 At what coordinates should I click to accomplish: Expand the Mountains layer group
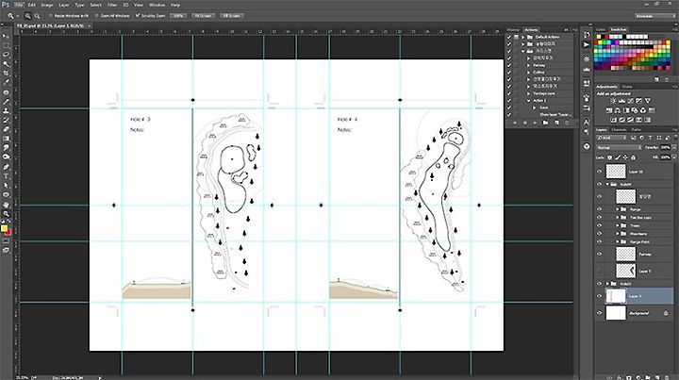[618, 234]
